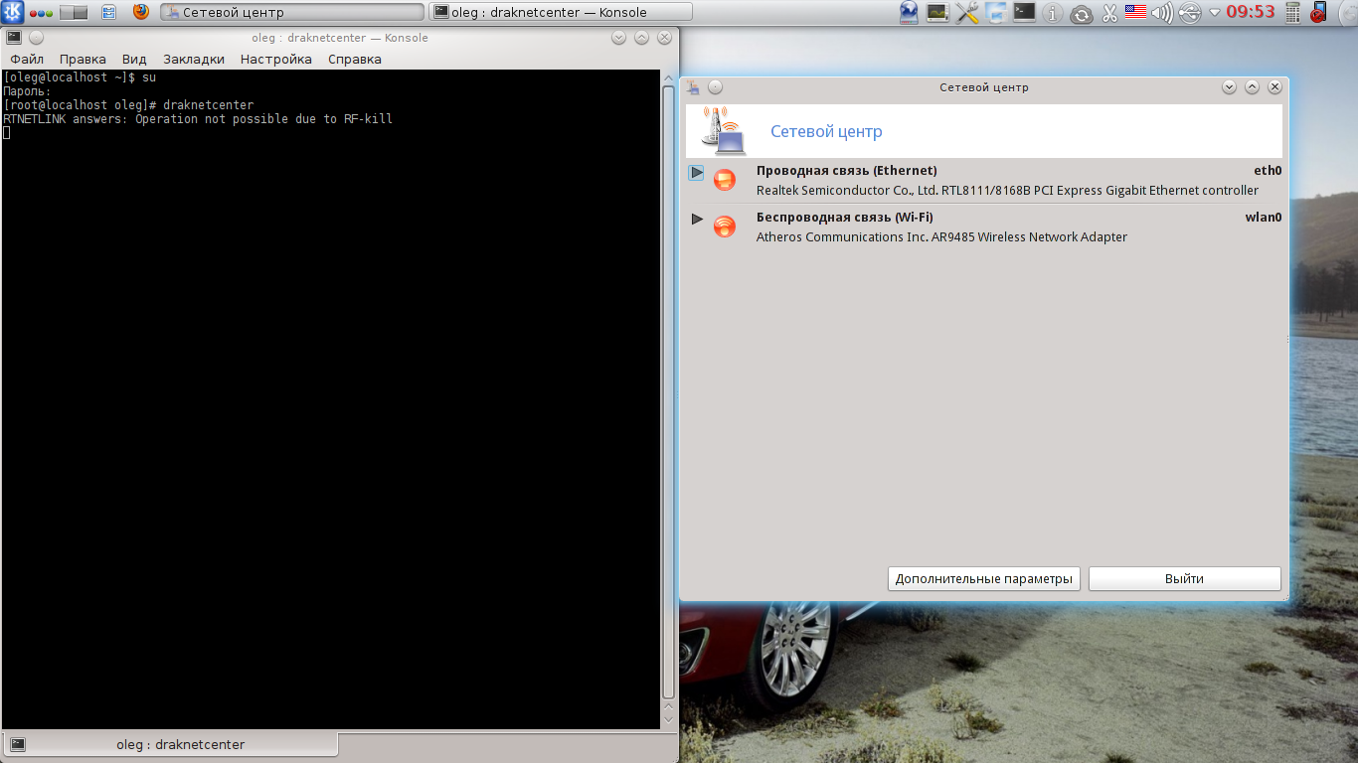Image resolution: width=1358 pixels, height=763 pixels.
Task: Open the computer screens icon in panel
Action: pos(996,13)
